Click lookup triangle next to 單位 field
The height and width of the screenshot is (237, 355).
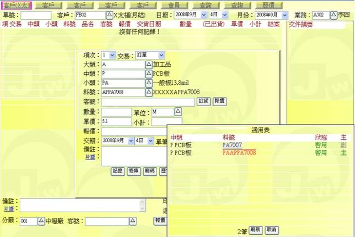tap(178, 112)
